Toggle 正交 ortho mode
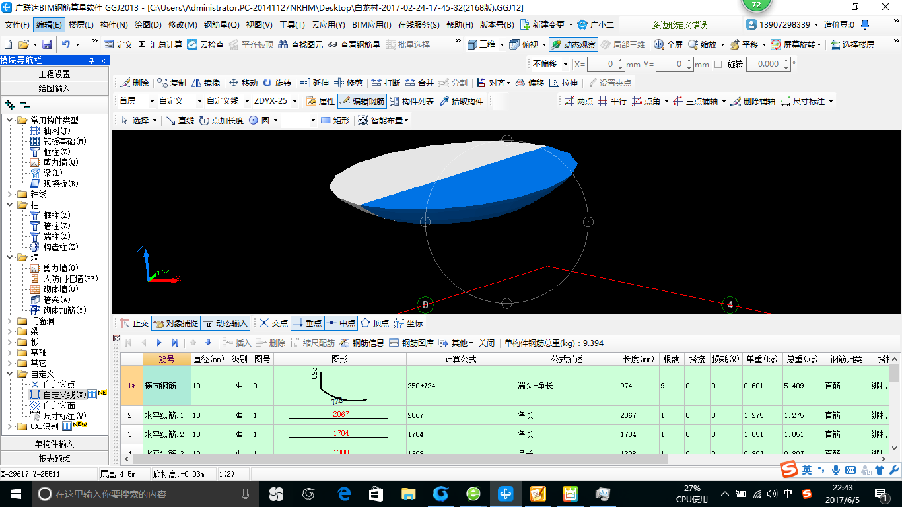This screenshot has width=902, height=507. pos(134,323)
